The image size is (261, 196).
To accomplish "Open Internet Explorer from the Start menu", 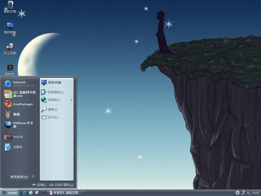I will 19,84.
